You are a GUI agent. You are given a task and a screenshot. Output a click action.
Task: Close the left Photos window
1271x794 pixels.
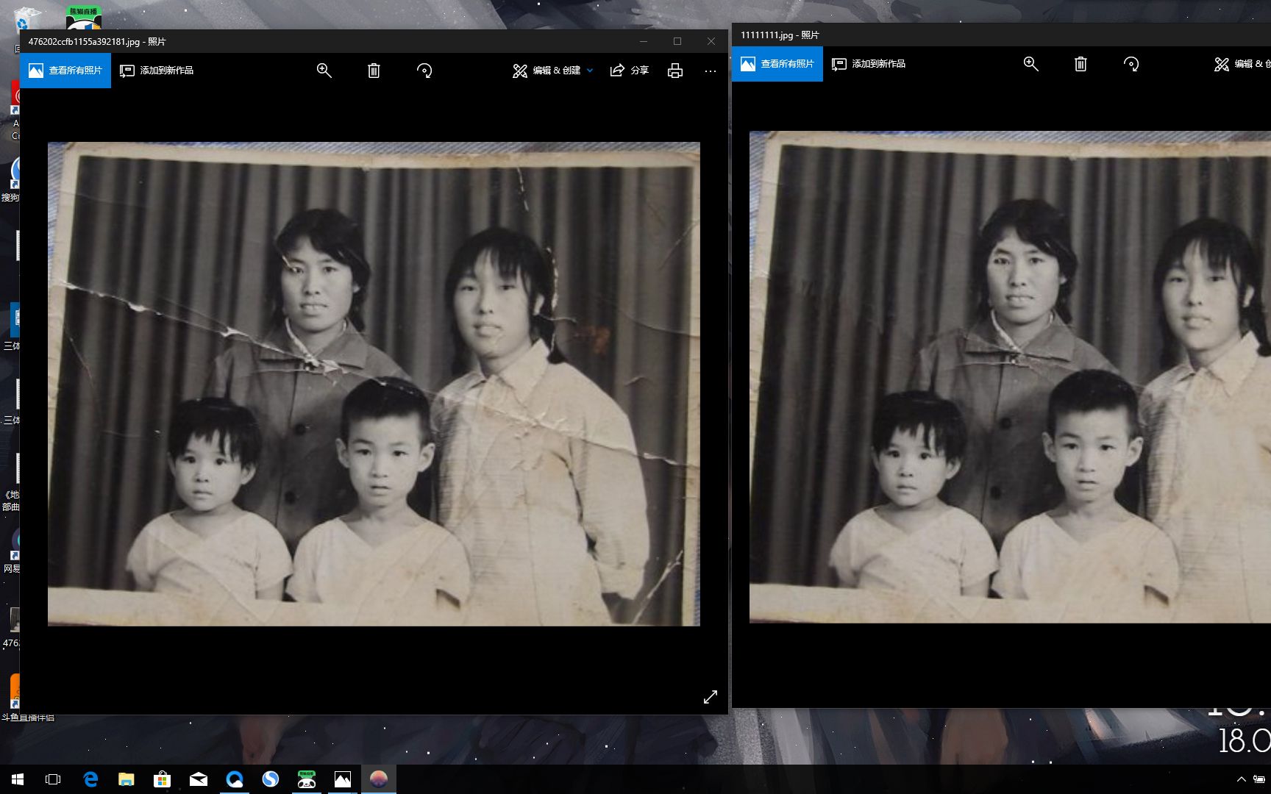tap(711, 41)
